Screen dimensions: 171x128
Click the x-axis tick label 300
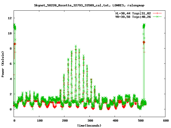coord(90,121)
